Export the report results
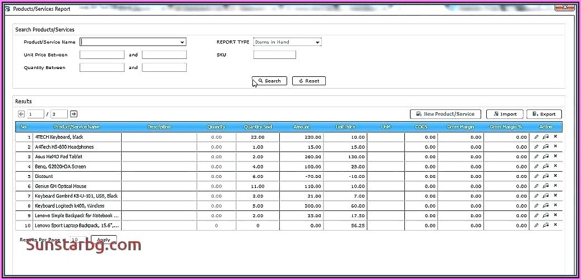 [543, 114]
